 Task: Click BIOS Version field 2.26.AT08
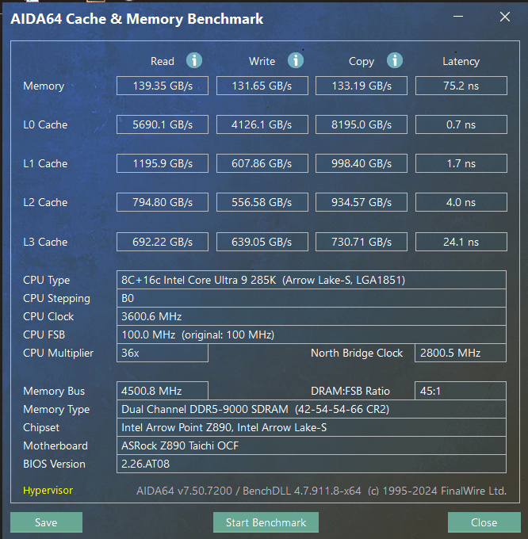click(311, 464)
